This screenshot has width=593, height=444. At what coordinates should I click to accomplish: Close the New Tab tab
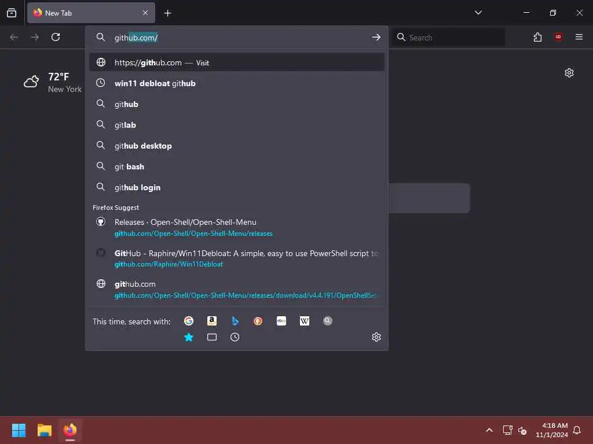tap(145, 13)
